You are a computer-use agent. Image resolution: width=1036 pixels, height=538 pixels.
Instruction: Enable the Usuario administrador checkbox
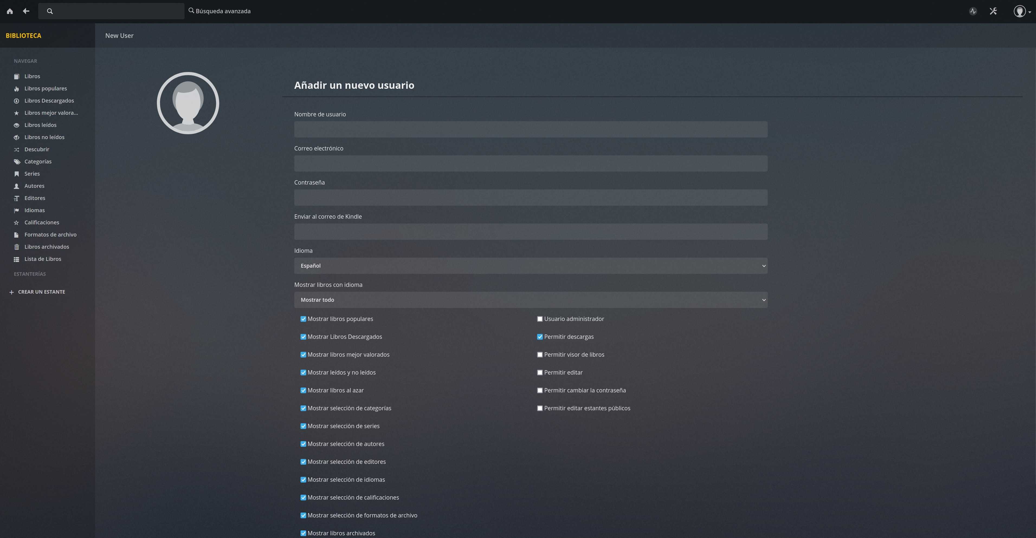pos(540,319)
